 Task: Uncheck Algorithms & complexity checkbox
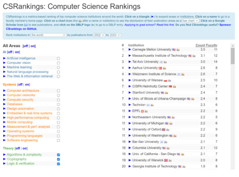(58, 155)
